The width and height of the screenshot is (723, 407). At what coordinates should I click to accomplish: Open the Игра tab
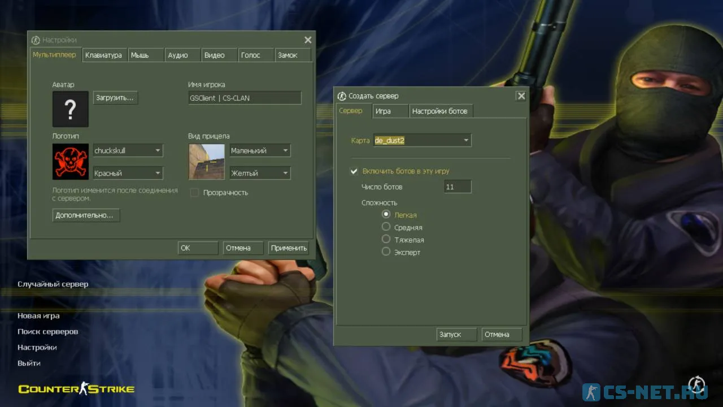[x=391, y=111]
